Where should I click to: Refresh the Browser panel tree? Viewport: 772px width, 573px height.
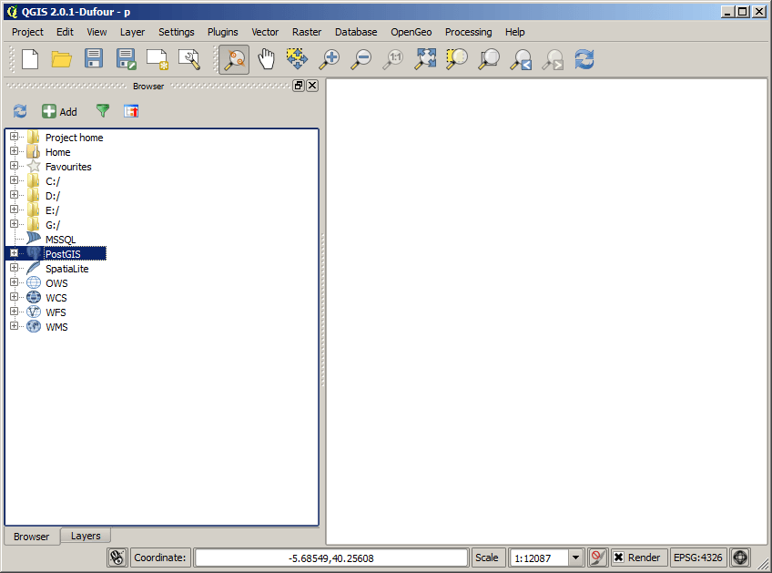(20, 111)
